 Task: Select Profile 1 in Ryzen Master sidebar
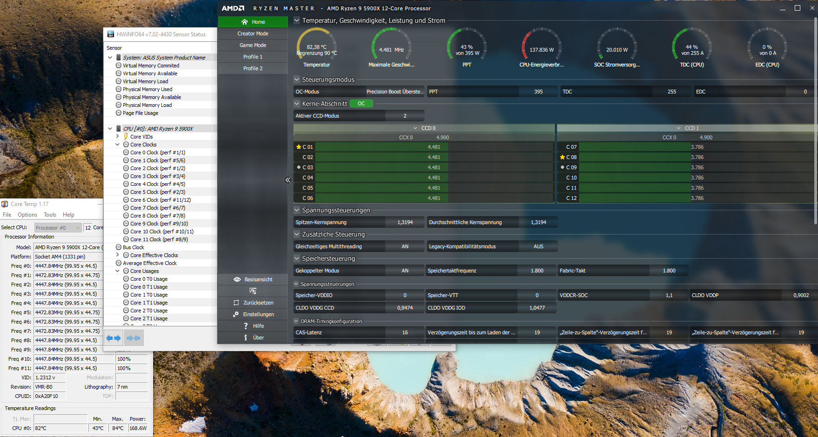[x=253, y=57]
